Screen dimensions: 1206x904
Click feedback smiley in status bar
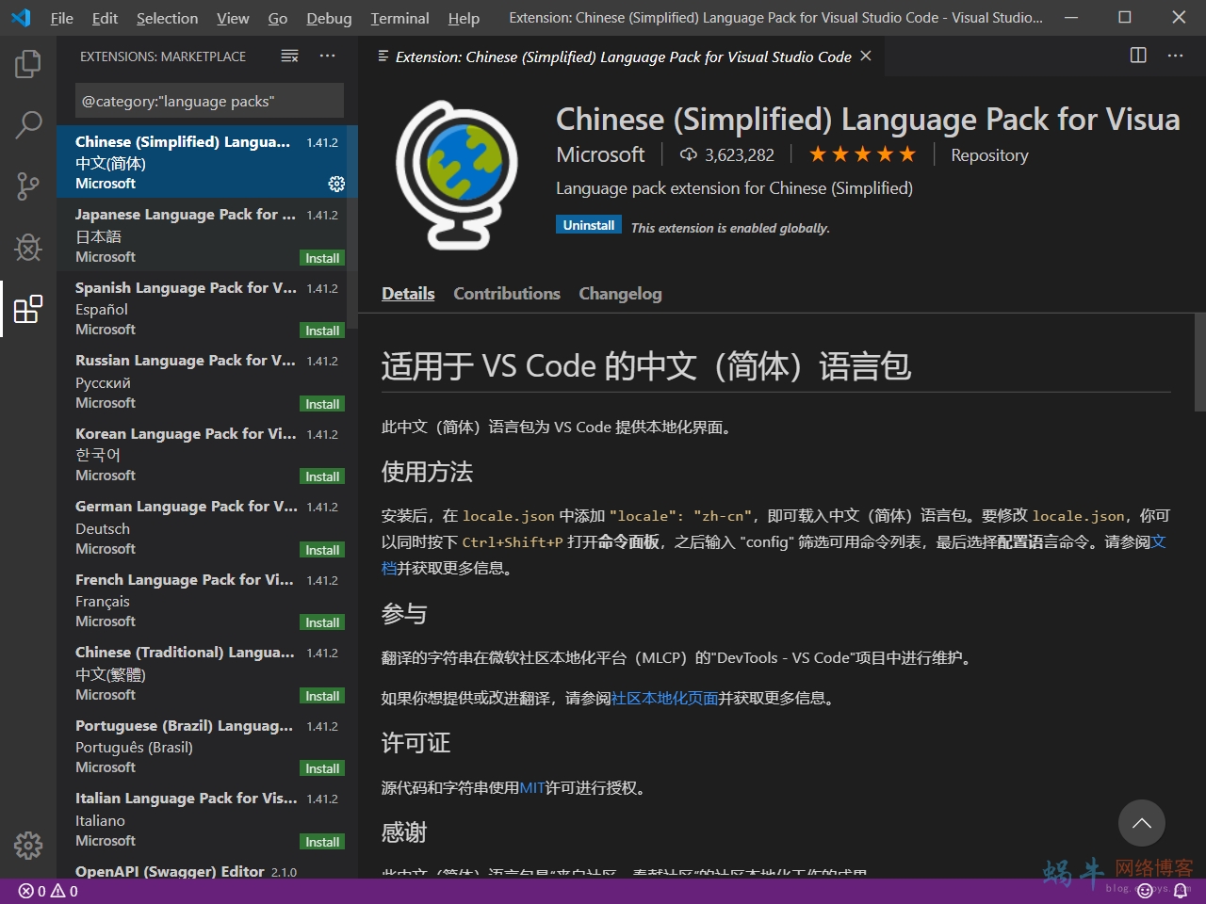tap(1146, 891)
